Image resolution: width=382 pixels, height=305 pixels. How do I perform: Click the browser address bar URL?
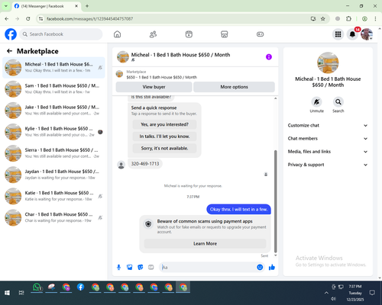click(x=89, y=18)
